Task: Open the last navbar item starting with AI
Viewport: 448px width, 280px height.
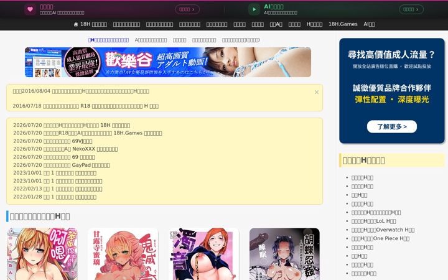Action: click(x=369, y=24)
